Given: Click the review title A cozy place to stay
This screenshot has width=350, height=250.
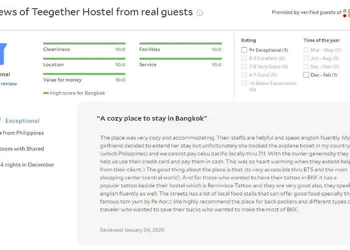Looking at the screenshot, I should point(152,118).
